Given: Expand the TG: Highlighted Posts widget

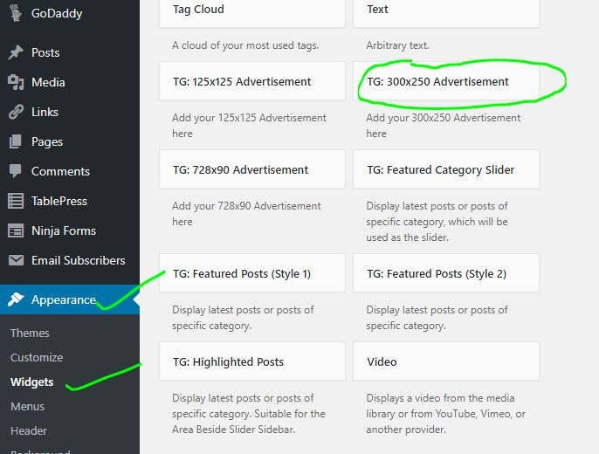Looking at the screenshot, I should [x=252, y=361].
